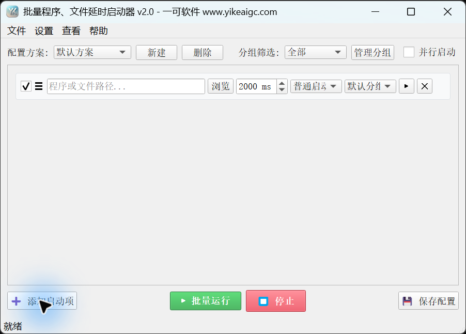Enable the 并行启动 checkbox

409,52
